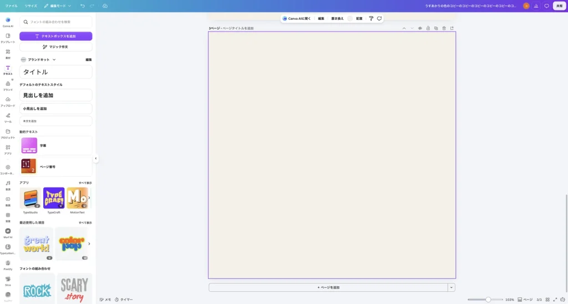Open the music note audio sidebar panel
The height and width of the screenshot is (304, 568).
point(8,185)
